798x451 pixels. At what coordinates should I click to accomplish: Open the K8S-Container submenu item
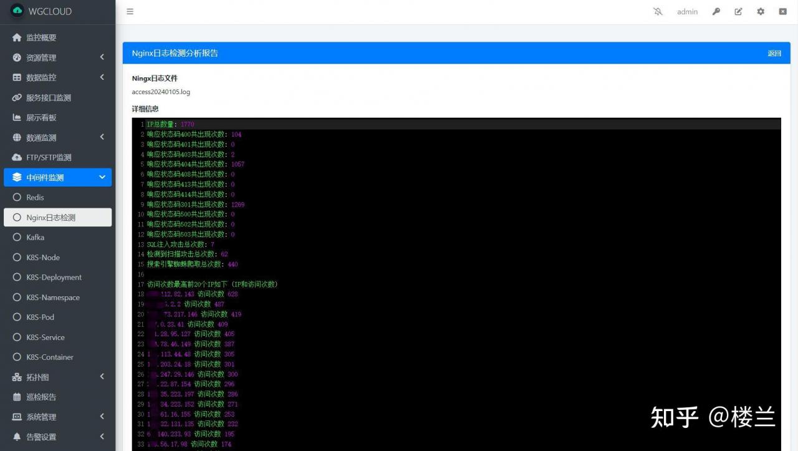57,357
